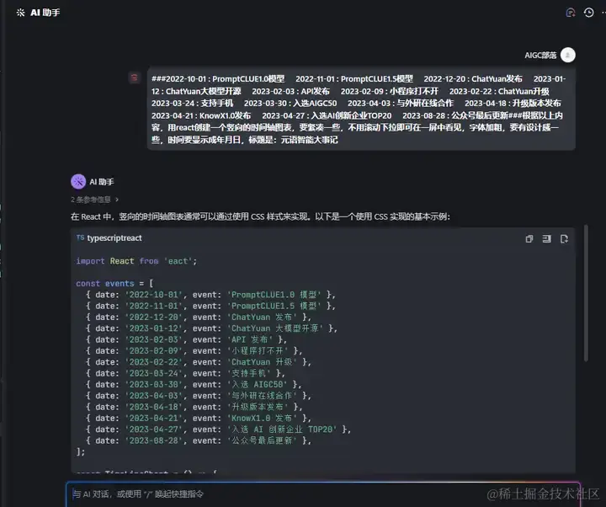The width and height of the screenshot is (606, 507).
Task: Click the code block vertical scrollbar
Action: 586,293
